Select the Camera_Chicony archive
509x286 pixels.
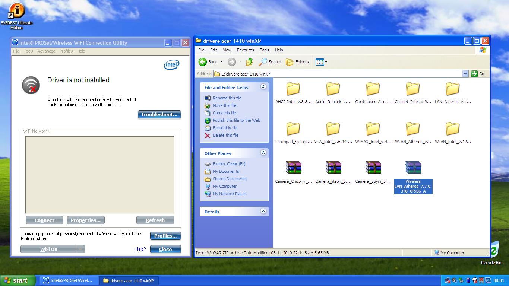coord(294,172)
